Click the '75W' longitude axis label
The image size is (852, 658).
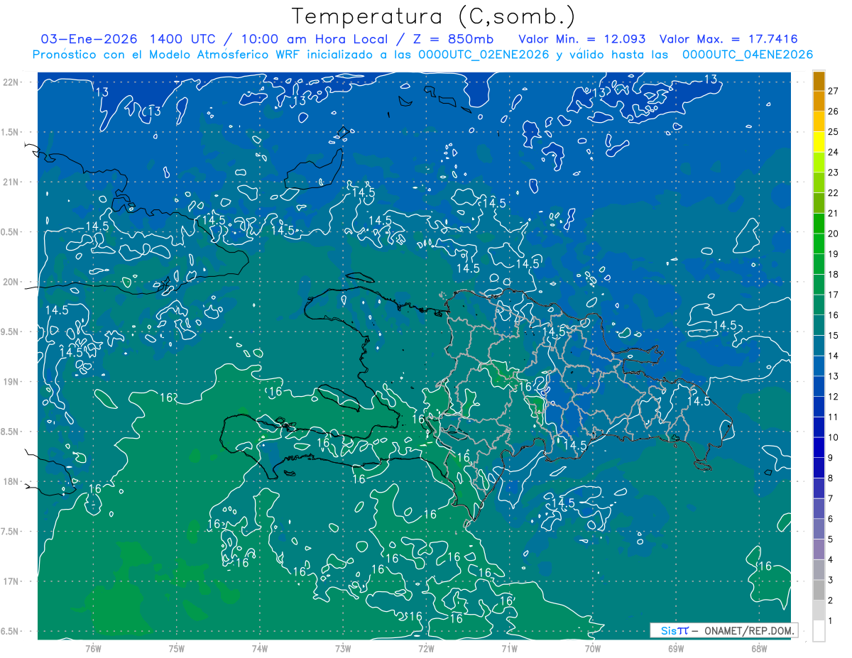tap(177, 649)
